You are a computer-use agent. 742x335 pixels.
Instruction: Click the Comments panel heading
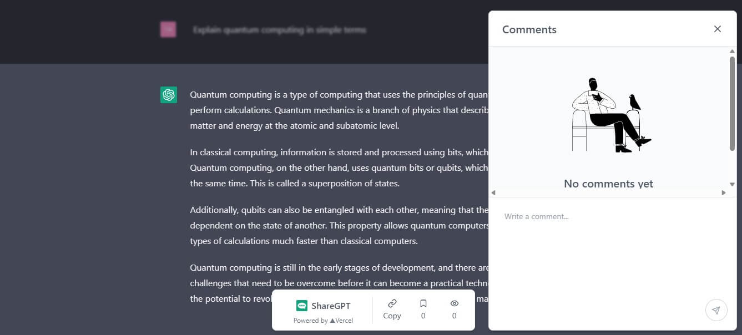[529, 29]
